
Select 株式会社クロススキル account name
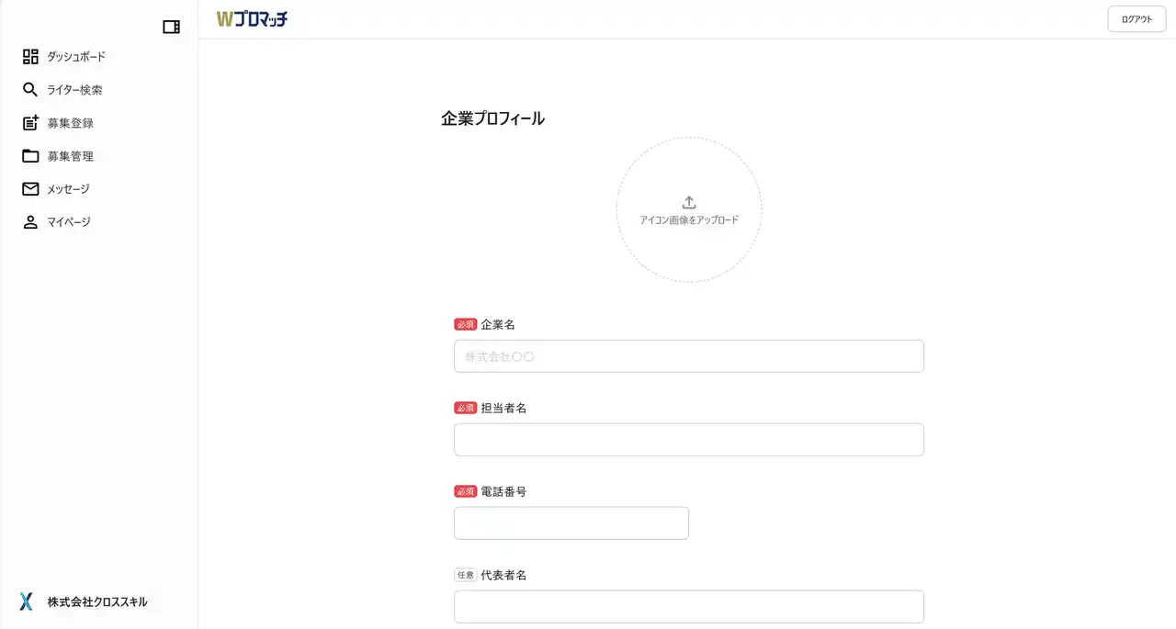coord(97,602)
